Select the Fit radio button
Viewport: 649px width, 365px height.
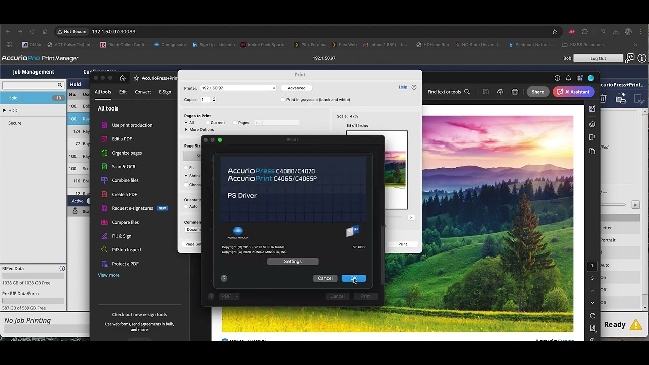(186, 168)
